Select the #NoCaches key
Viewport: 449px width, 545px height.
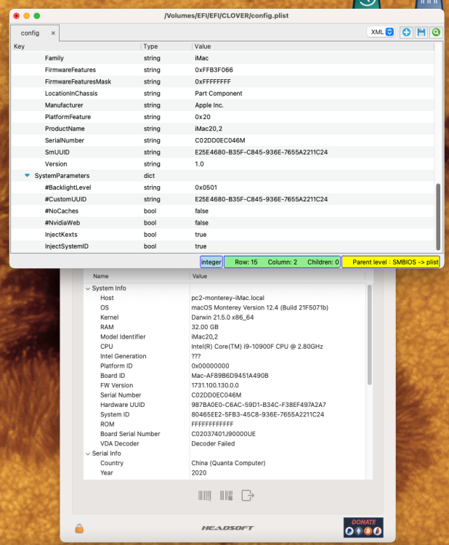click(62, 211)
